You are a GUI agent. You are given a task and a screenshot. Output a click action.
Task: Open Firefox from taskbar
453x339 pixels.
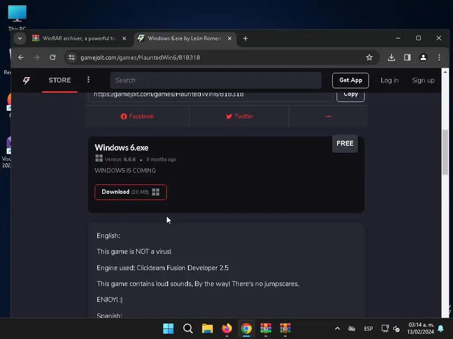coord(227,328)
